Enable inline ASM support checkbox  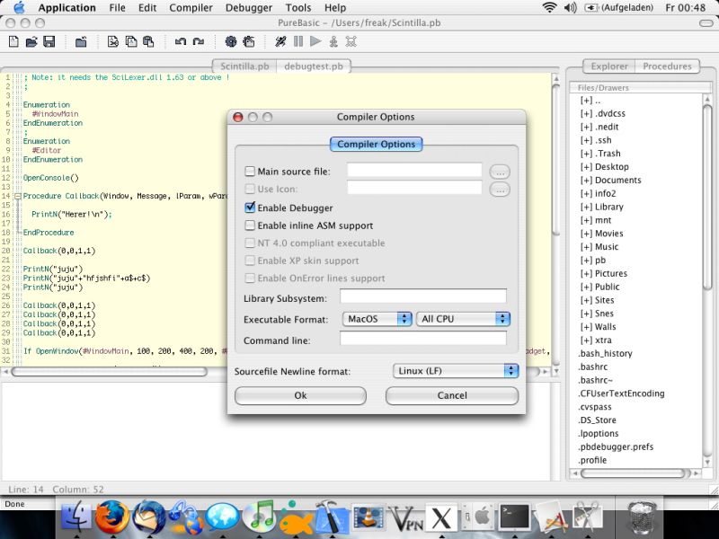pos(250,225)
